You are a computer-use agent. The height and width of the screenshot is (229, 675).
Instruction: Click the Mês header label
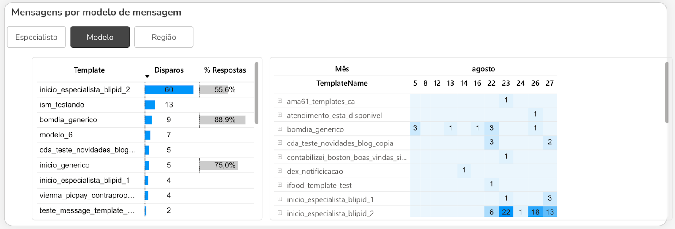[342, 69]
